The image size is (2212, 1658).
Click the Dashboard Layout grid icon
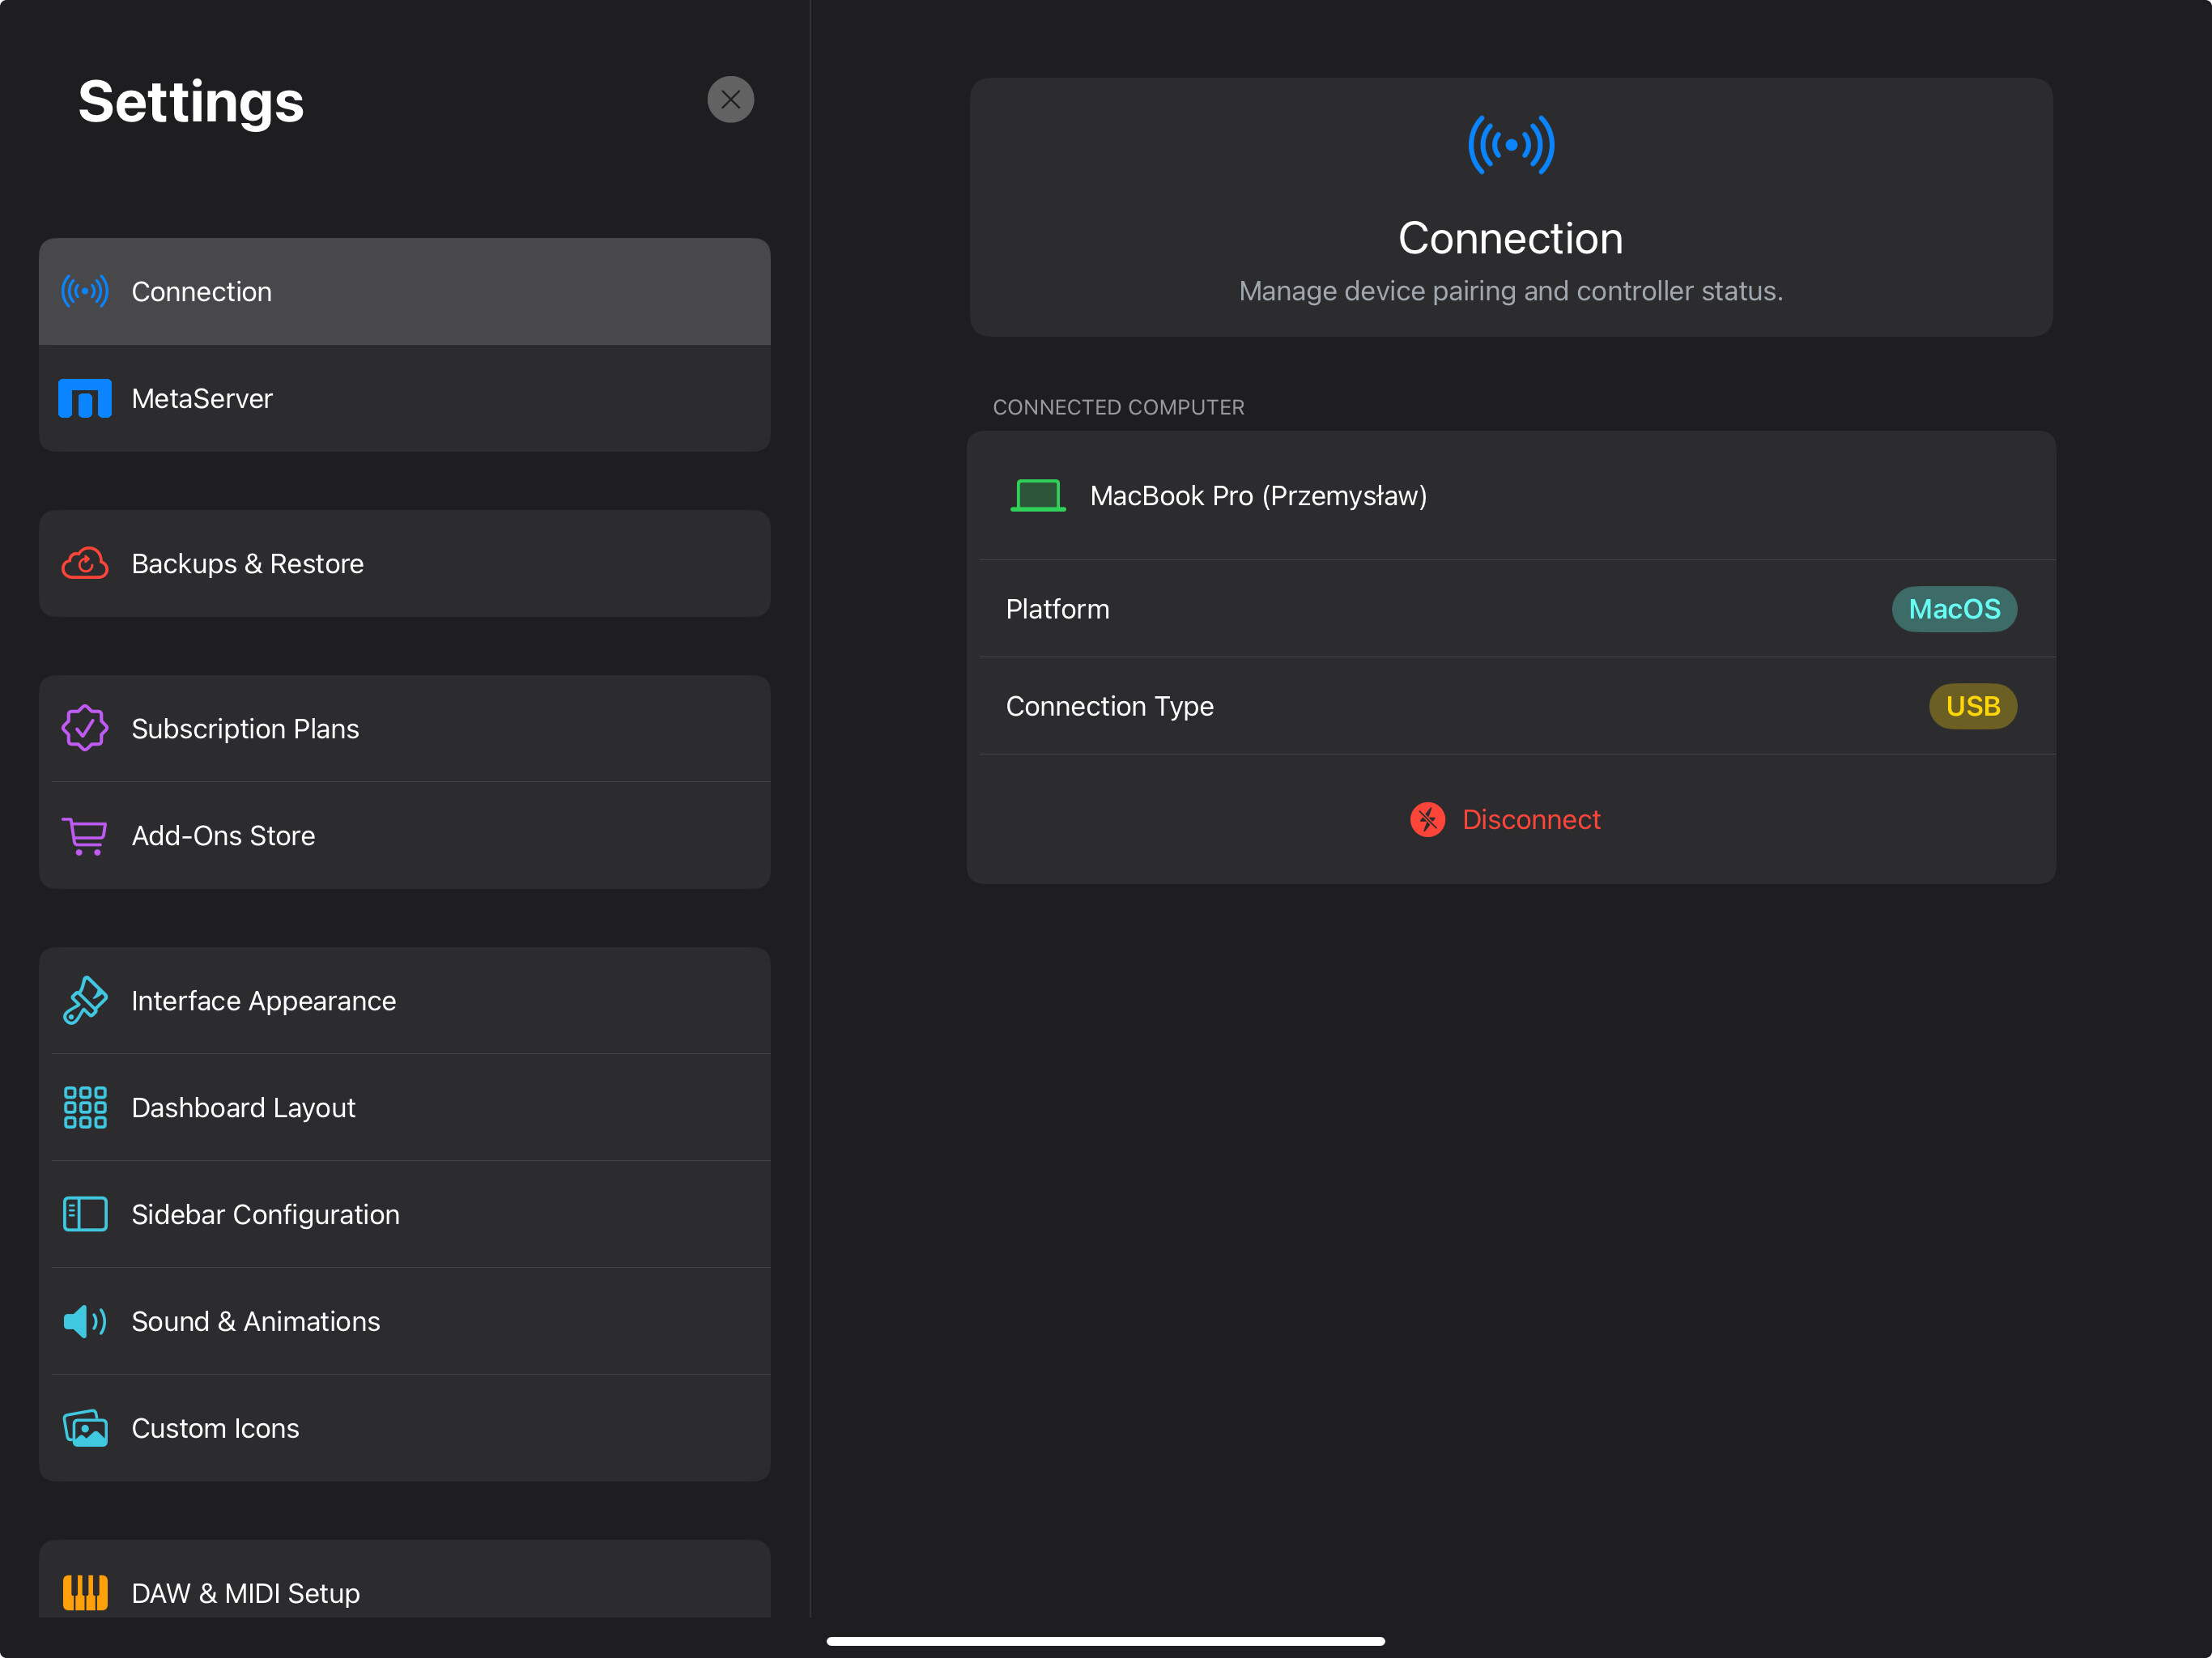coord(85,1107)
